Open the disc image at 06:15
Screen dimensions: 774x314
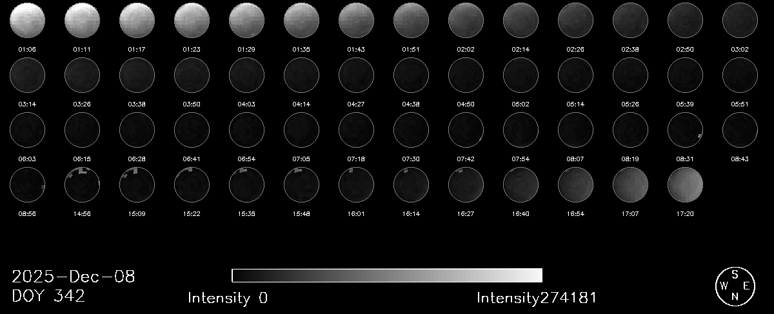82,130
